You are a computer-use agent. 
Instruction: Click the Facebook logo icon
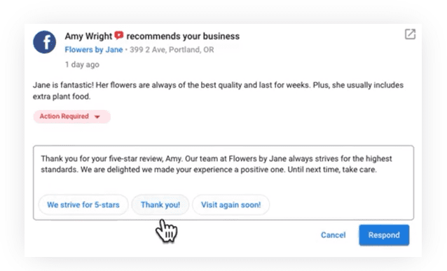[x=44, y=42]
